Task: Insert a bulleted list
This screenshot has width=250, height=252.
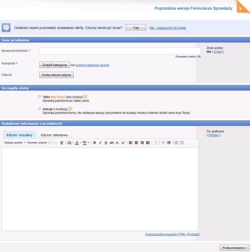Action: pos(182,143)
